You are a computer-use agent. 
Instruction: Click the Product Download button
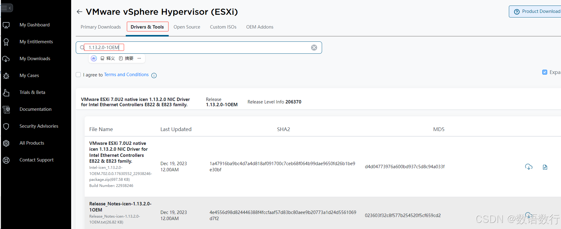535,12
